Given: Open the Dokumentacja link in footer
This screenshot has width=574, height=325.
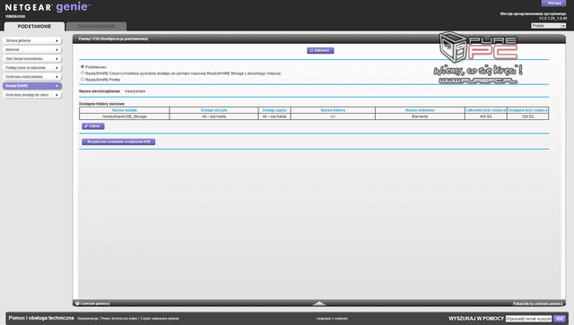Looking at the screenshot, I should [88, 319].
